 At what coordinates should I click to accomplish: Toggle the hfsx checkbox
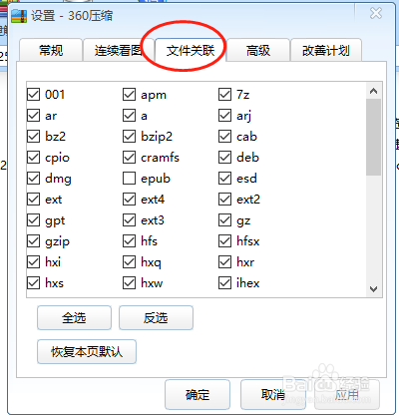click(225, 241)
